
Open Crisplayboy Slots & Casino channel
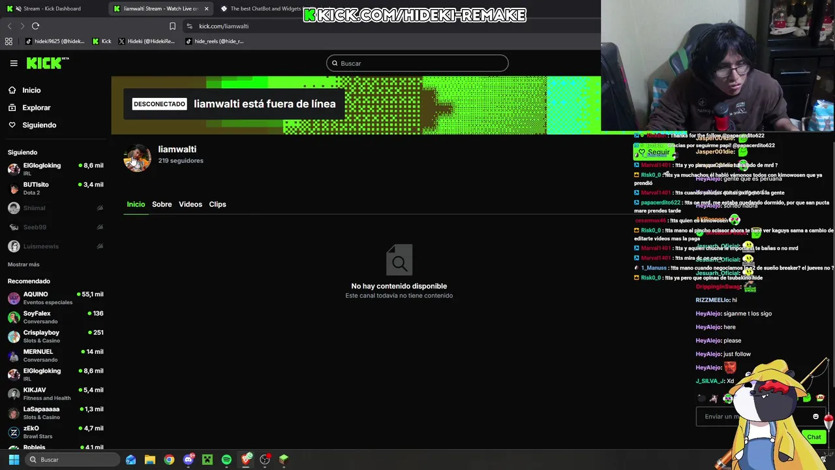pos(55,336)
